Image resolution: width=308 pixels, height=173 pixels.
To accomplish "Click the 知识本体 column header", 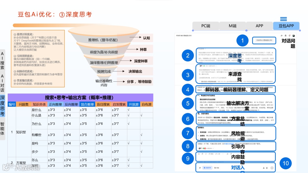I will tap(39, 104).
